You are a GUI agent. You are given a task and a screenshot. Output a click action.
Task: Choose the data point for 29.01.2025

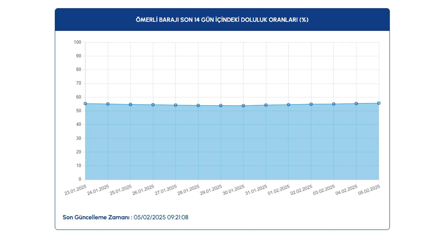(221, 106)
